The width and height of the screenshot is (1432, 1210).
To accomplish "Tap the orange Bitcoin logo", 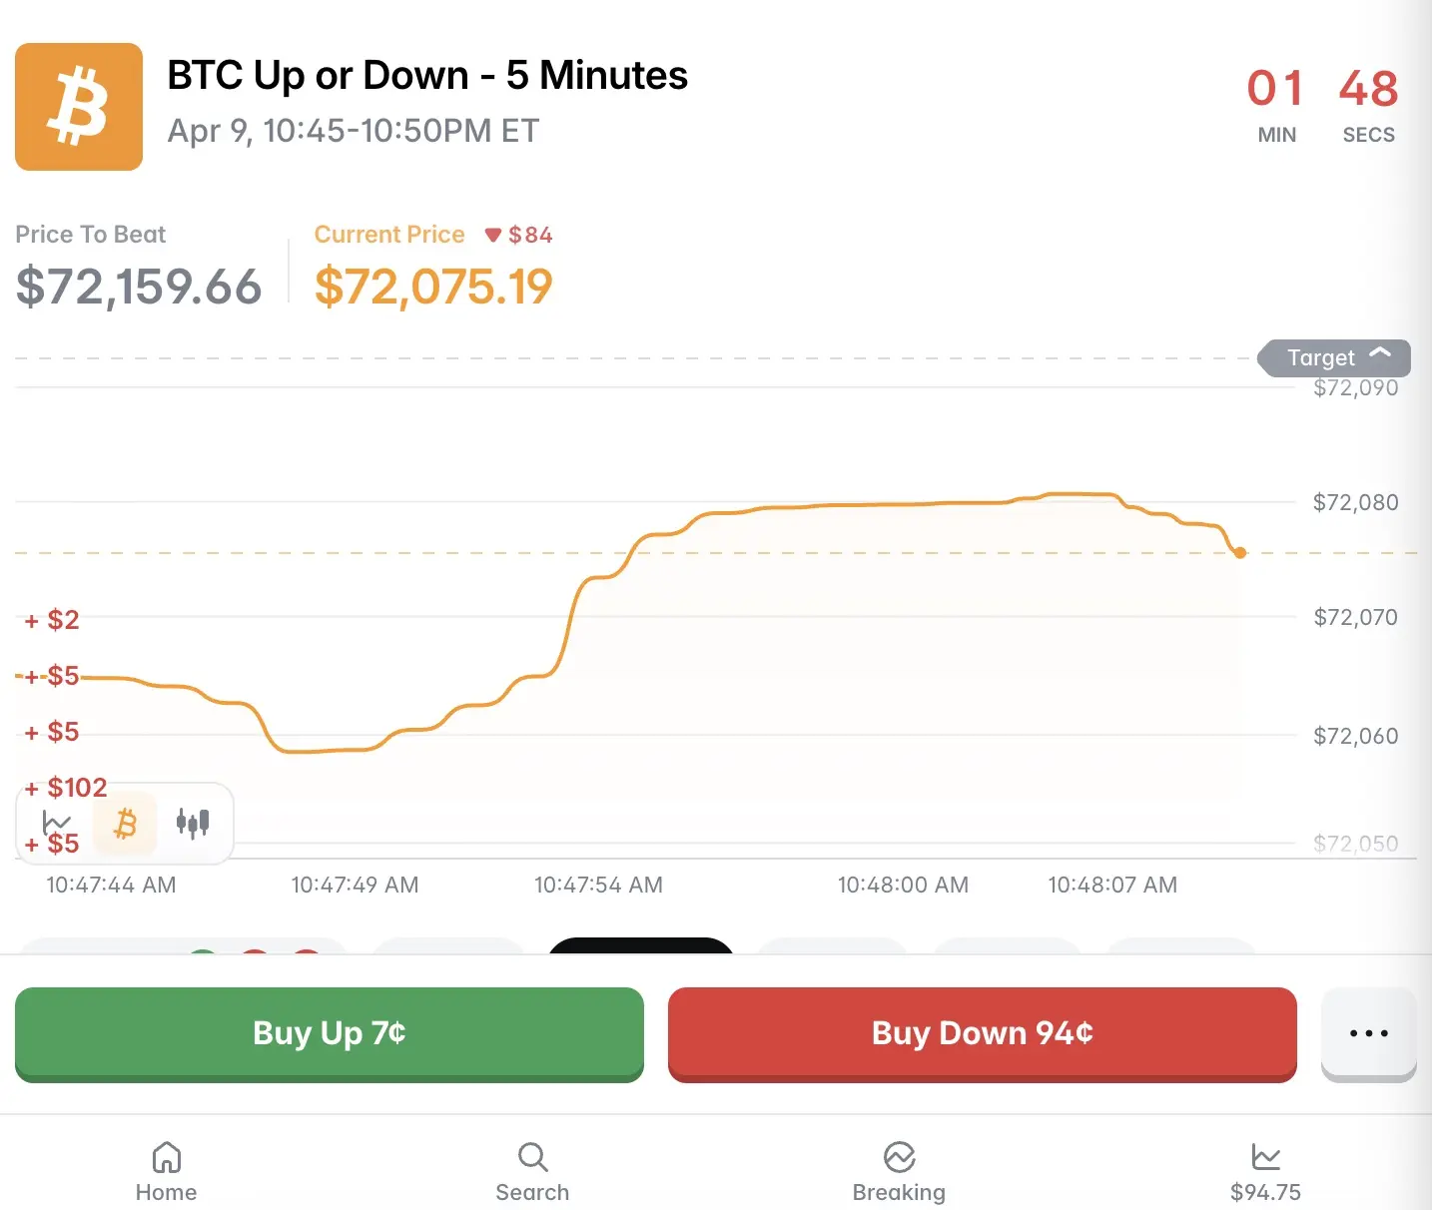I will 79,107.
